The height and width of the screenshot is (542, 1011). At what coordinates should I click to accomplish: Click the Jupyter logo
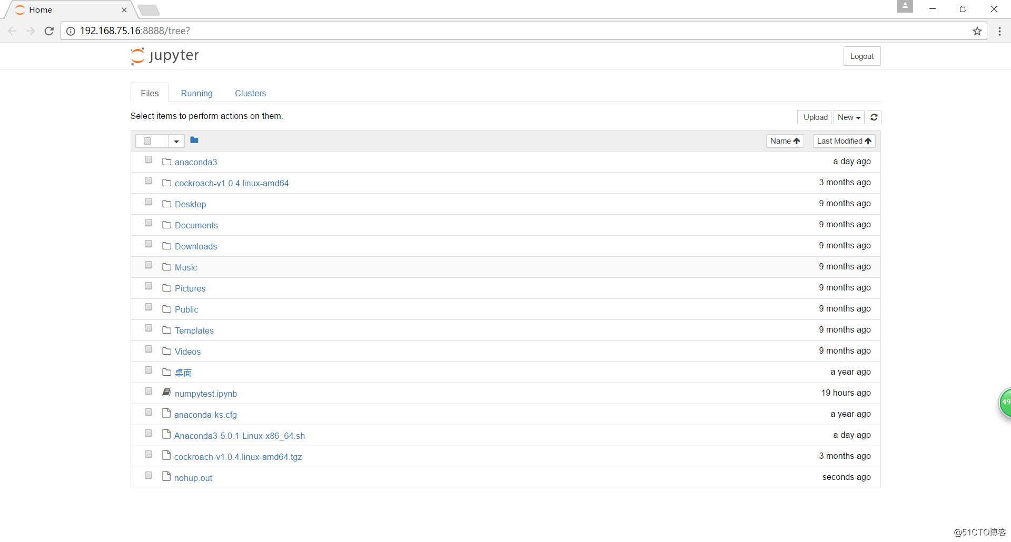pyautogui.click(x=164, y=56)
